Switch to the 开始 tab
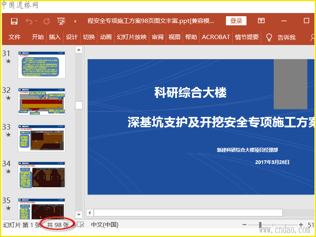316x237 pixels. [38, 37]
